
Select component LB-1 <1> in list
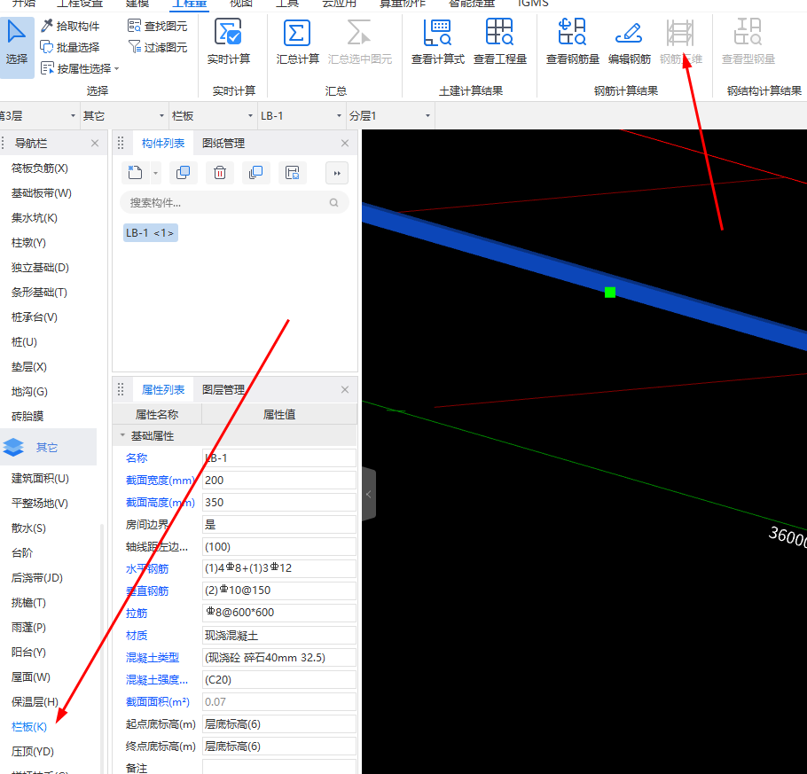pos(150,232)
